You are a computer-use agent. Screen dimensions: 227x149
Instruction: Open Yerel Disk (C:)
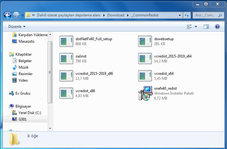click(x=30, y=113)
